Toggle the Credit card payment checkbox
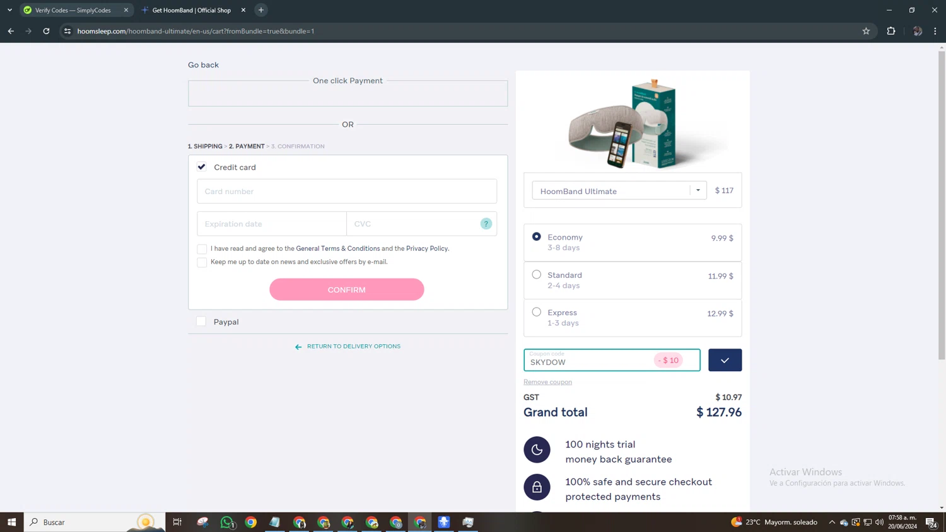This screenshot has height=532, width=946. (202, 167)
